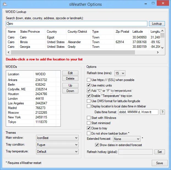The height and width of the screenshot is (170, 171).
Task: Click the horizontal scroll left arrow
Action: coord(9,52)
